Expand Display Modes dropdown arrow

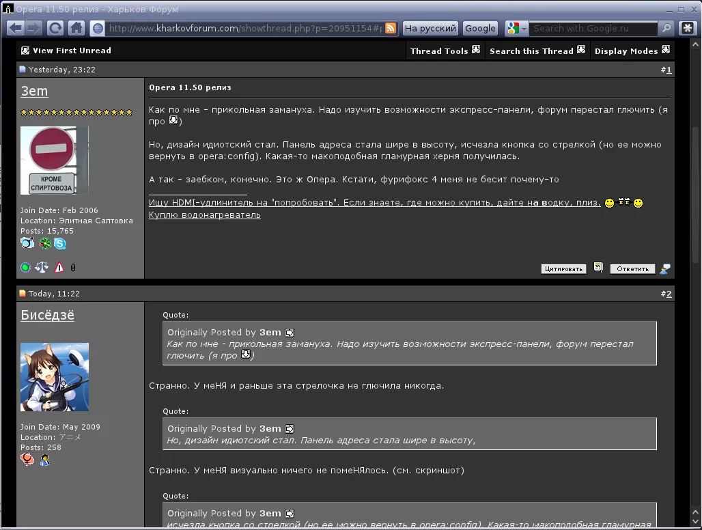(666, 49)
